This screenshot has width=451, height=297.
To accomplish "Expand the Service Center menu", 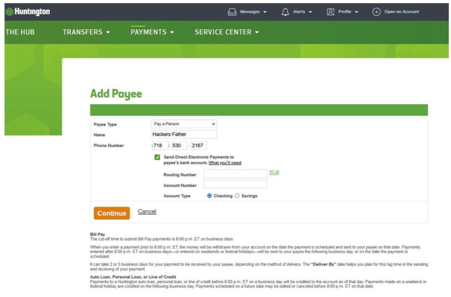I will 227,32.
